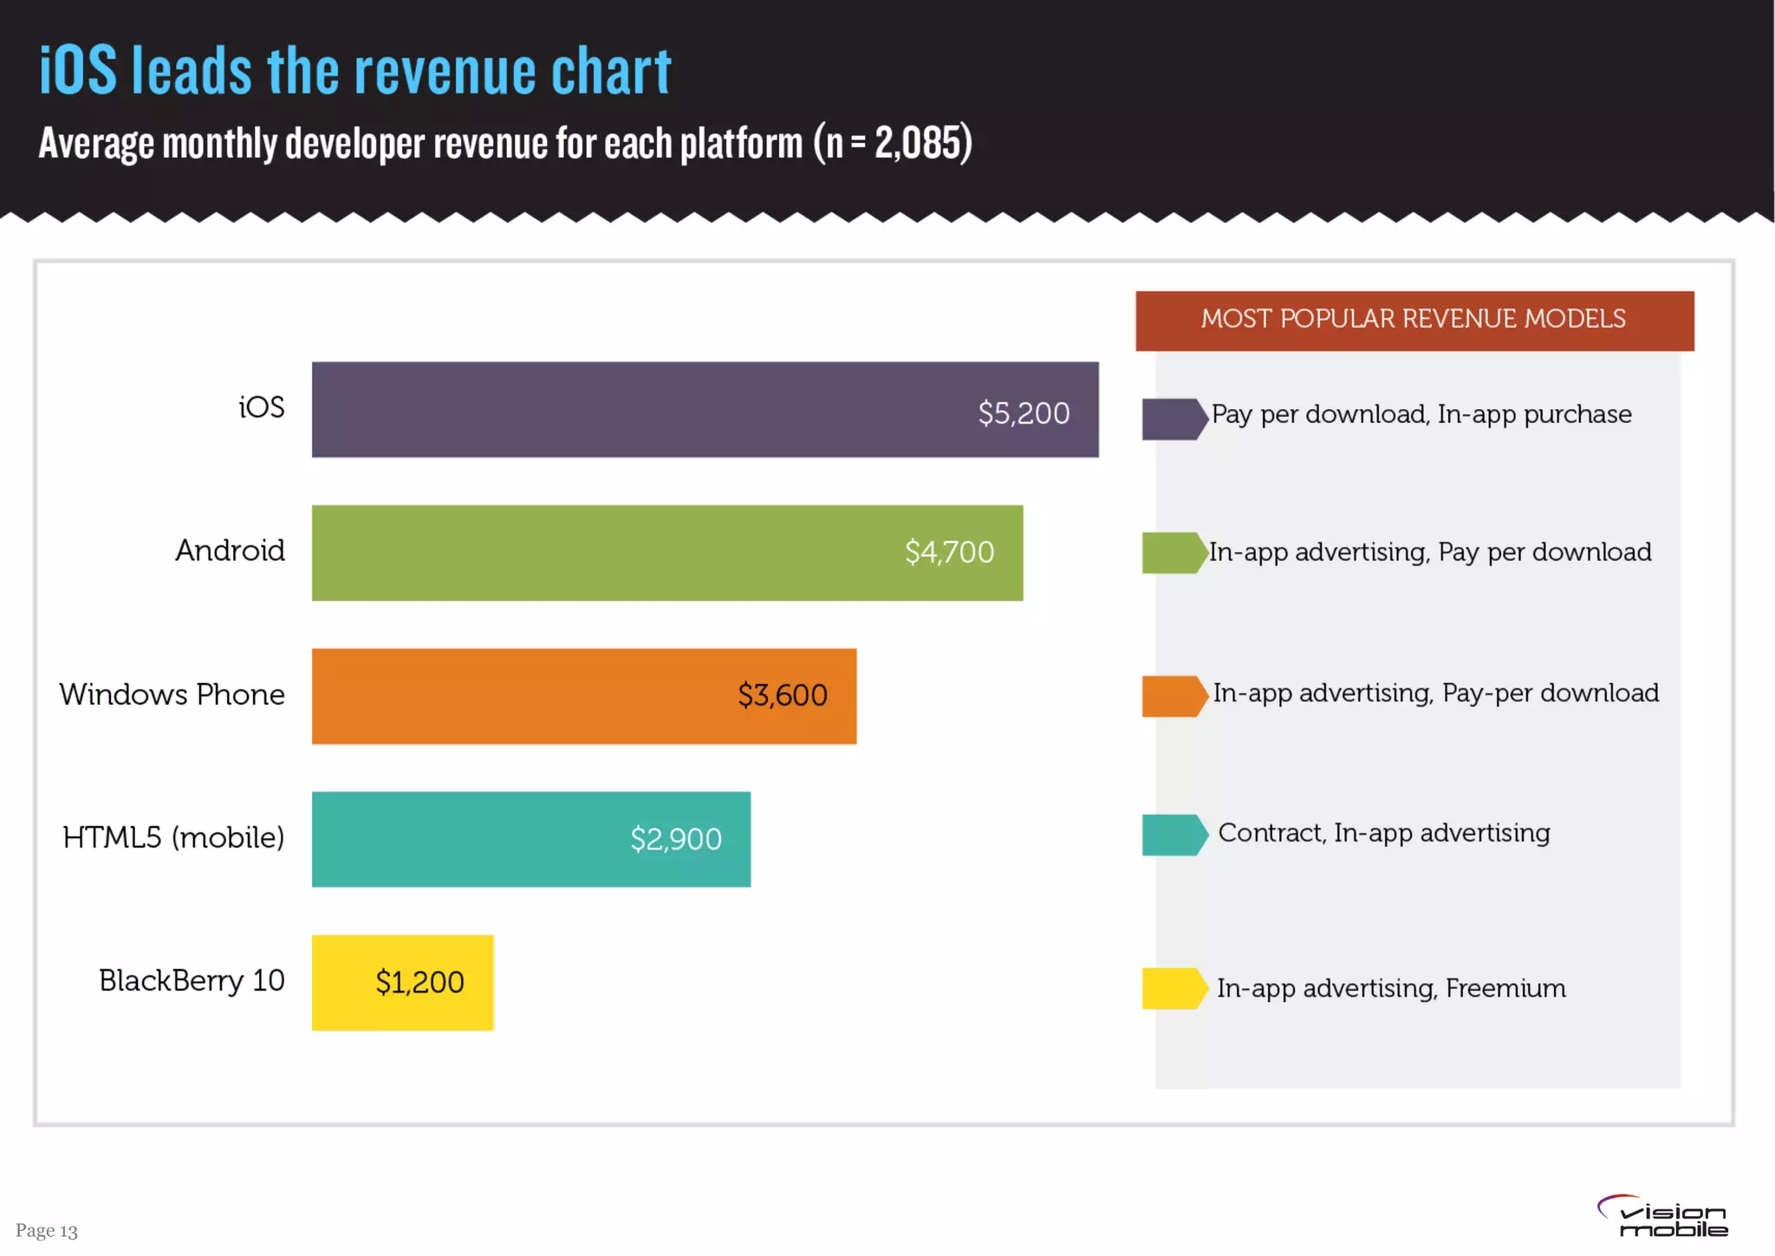1775x1256 pixels.
Task: Click the 'iOS leads the revenue chart' title
Action: (x=355, y=71)
